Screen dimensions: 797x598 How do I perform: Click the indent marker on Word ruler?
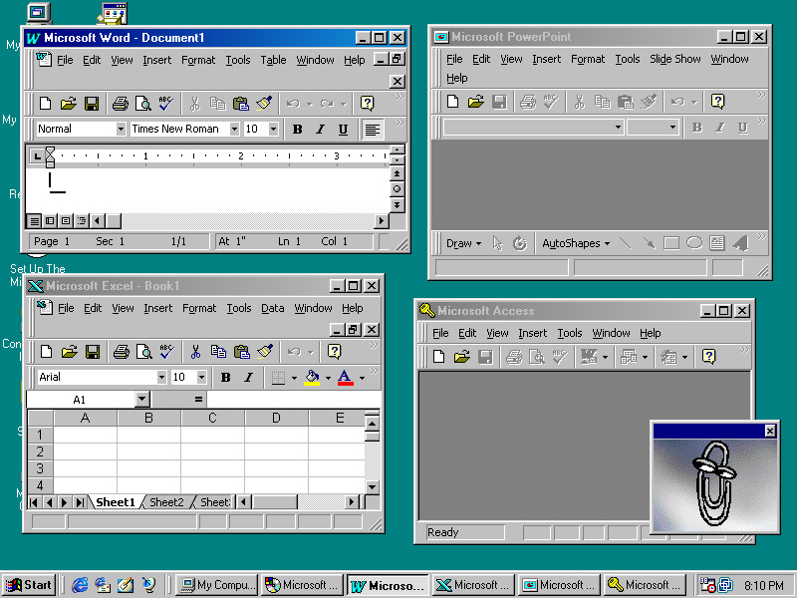(50, 157)
